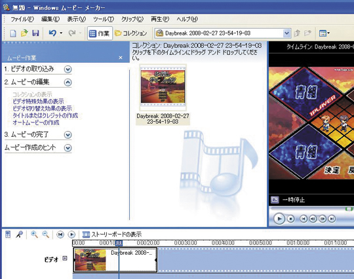The height and width of the screenshot is (279, 354).
Task: Click the Movie Maker title bar icon
Action: [x=6, y=7]
